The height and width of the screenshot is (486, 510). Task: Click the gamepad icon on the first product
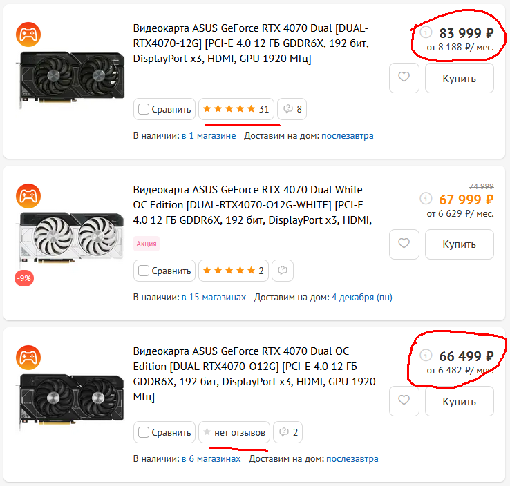point(28,33)
